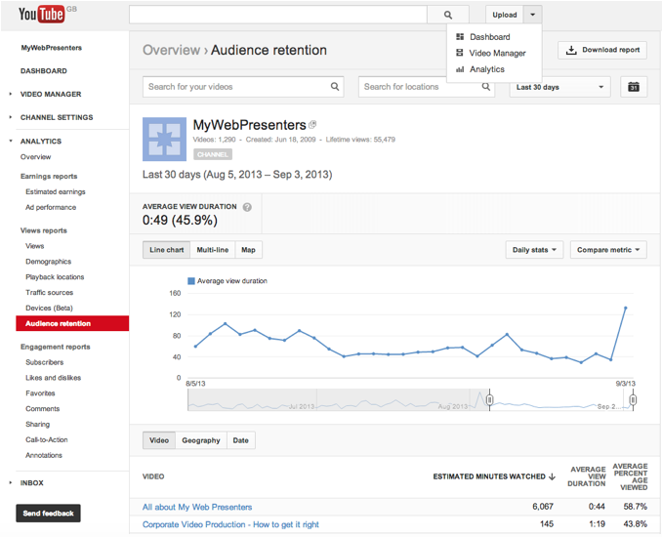
Task: Click Overview breadcrumb link
Action: pos(172,50)
